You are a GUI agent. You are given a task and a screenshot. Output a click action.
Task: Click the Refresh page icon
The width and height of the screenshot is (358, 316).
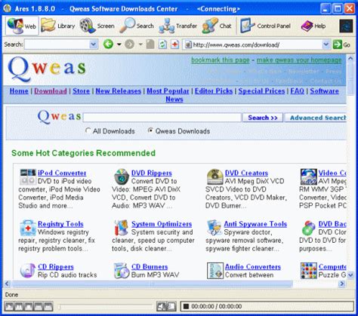162,44
